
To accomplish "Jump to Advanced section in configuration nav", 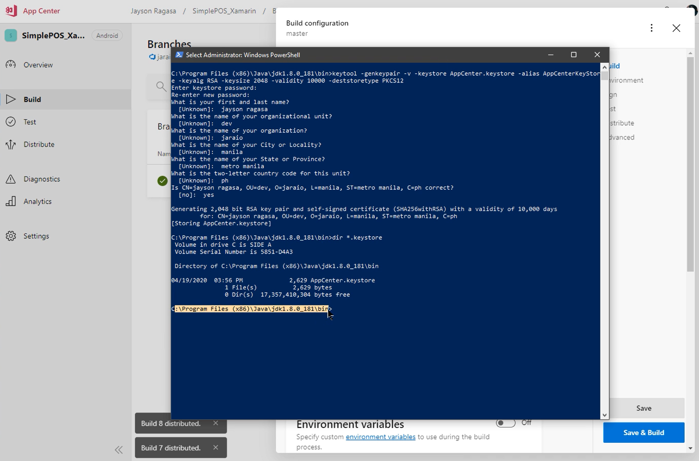I will (622, 137).
